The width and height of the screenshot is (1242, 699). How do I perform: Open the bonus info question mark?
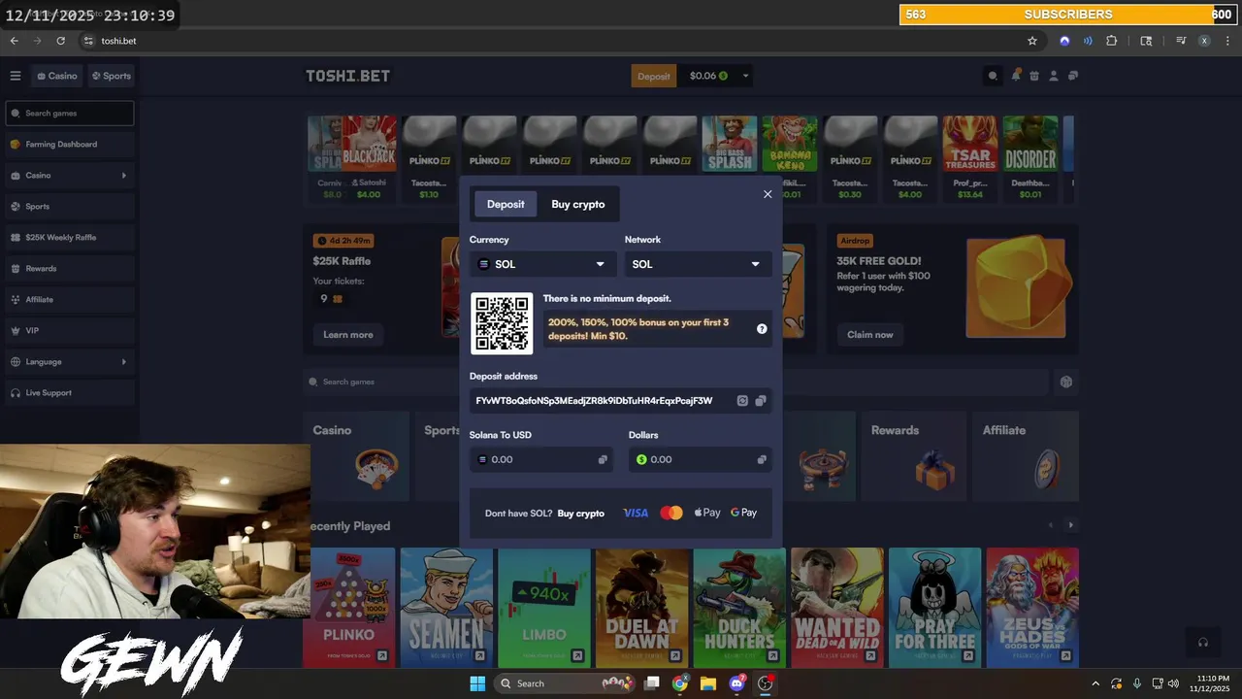pos(762,329)
